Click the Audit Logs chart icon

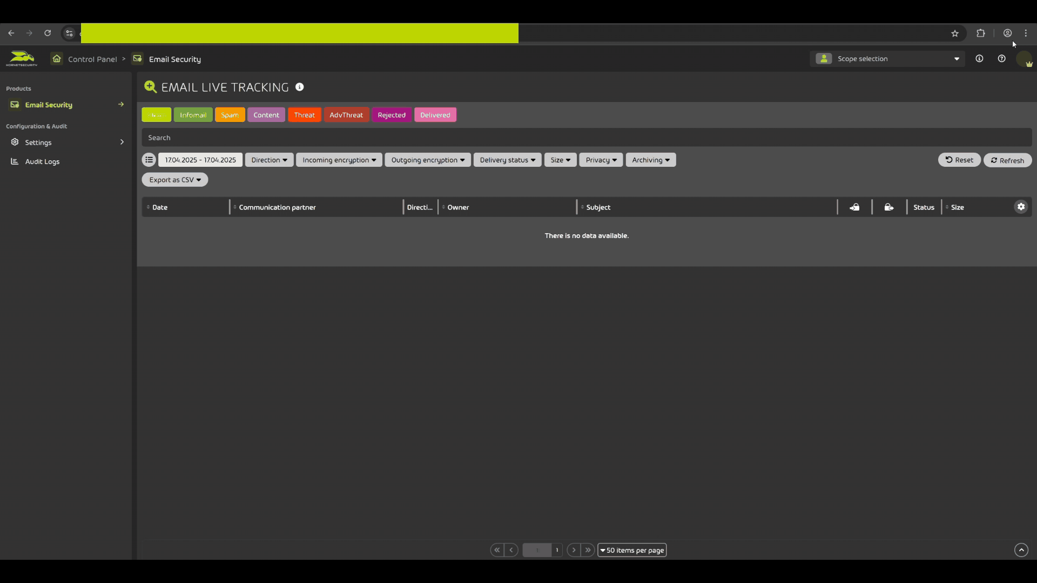(x=15, y=161)
